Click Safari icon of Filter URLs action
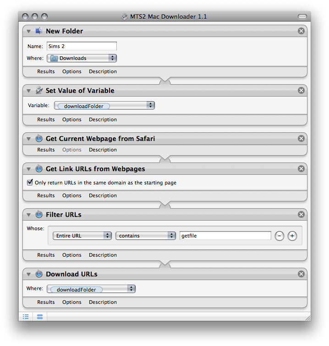The height and width of the screenshot is (346, 329). 39,214
